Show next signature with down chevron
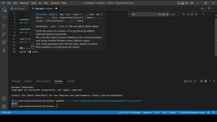 coord(33,48)
